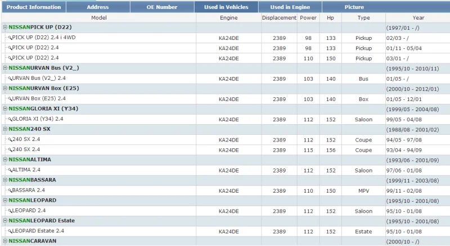Open the OE Number tab
This screenshot has width=450, height=246.
point(162,7)
